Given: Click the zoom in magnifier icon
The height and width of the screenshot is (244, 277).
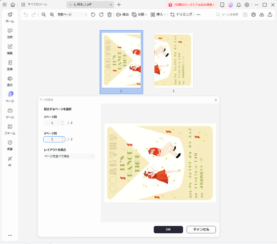Looking at the screenshot, I should pyautogui.click(x=52, y=14).
